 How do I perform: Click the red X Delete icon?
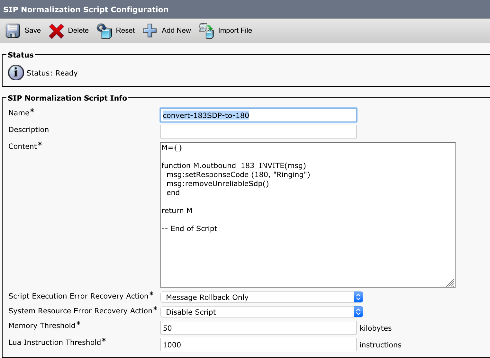point(56,31)
